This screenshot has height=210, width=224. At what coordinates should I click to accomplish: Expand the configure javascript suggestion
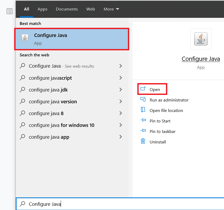click(x=121, y=78)
